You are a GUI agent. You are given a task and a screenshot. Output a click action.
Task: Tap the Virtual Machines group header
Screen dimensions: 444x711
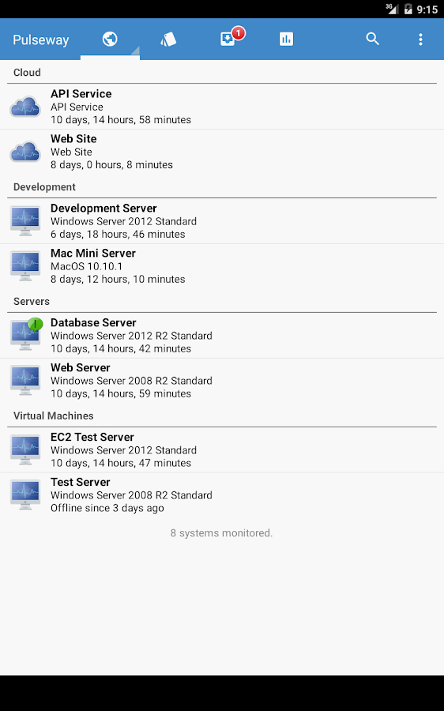coord(54,416)
